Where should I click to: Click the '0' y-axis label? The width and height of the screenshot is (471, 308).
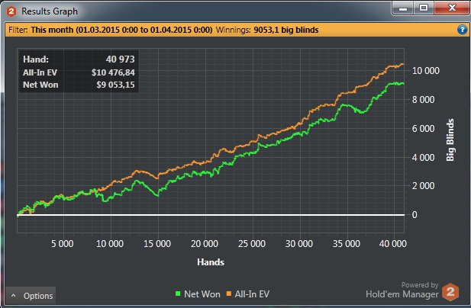pyautogui.click(x=415, y=215)
